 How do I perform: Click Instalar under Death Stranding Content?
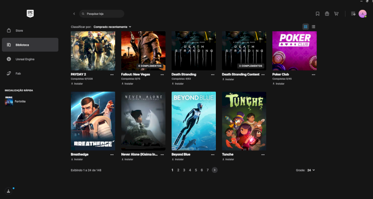(x=228, y=79)
